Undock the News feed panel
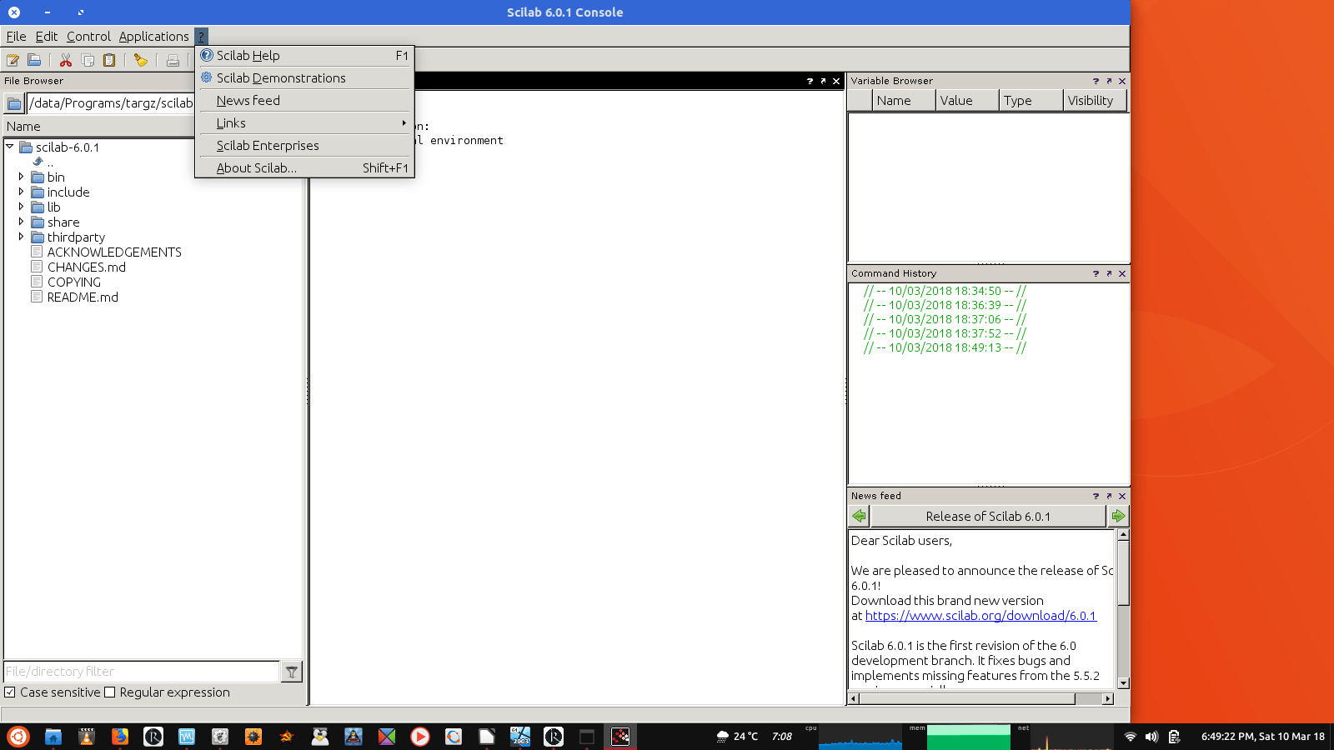This screenshot has width=1334, height=750. coord(1109,496)
